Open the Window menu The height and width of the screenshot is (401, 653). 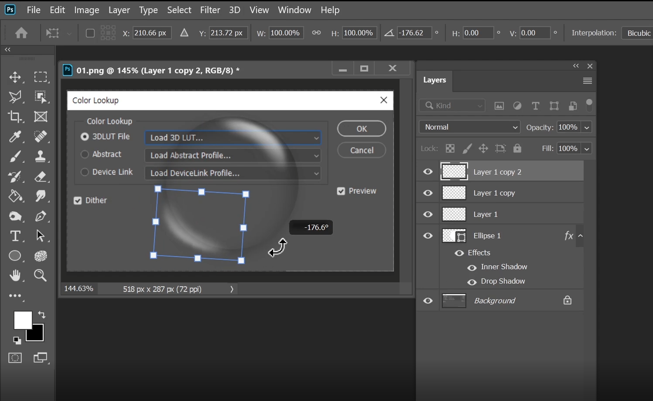click(x=294, y=10)
